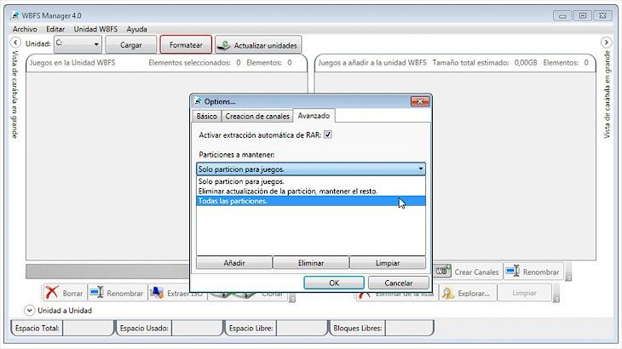Choose 'Solo particion para juegos.' from the list
This screenshot has height=349, width=622.
[311, 181]
